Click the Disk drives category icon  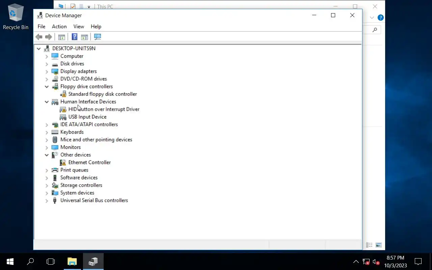click(55, 64)
